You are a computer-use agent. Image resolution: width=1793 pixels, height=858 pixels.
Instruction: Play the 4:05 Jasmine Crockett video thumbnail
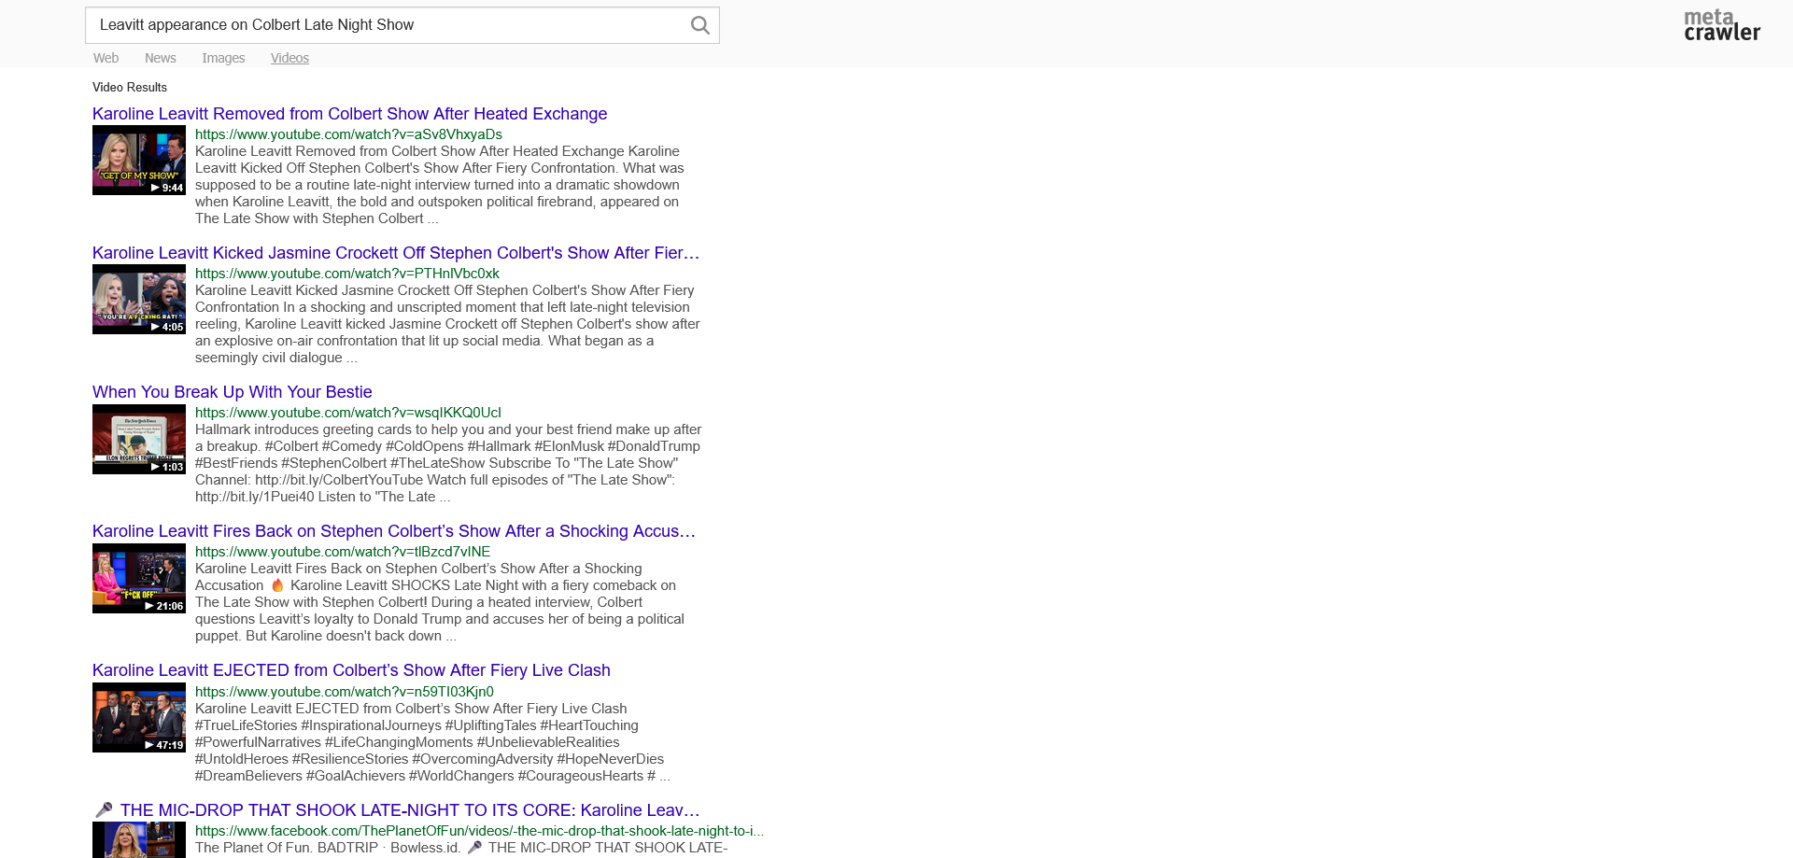tap(139, 300)
